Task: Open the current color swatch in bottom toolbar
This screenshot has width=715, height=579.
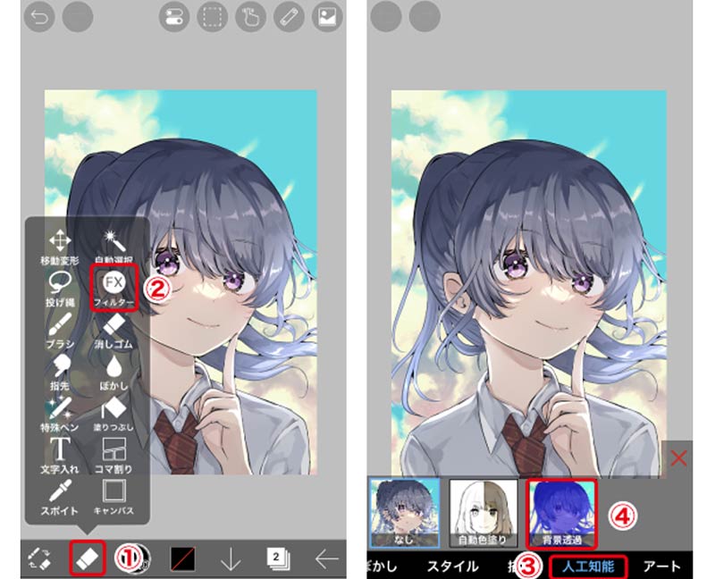Action: tap(183, 558)
